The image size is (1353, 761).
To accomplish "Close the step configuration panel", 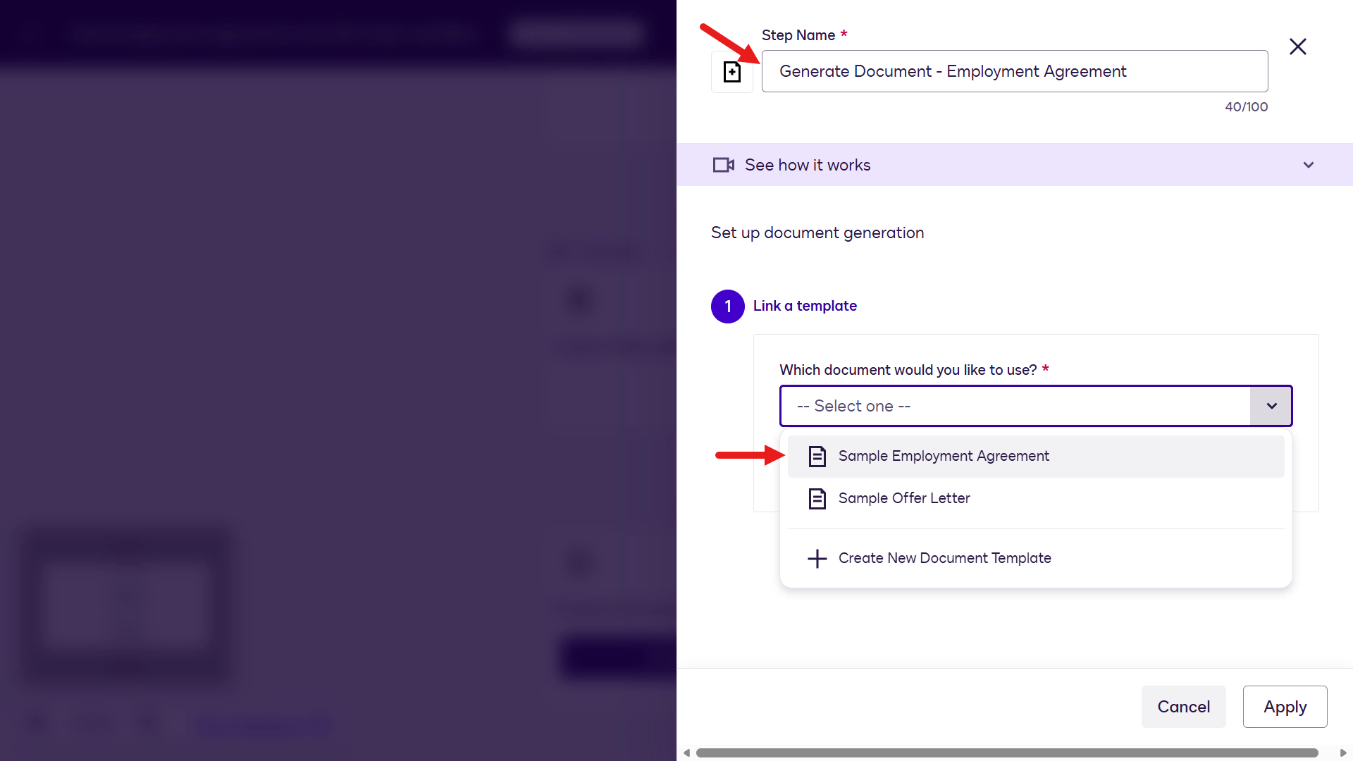I will click(x=1297, y=47).
